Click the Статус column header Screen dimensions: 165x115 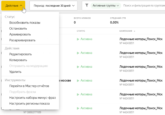pos(81,31)
